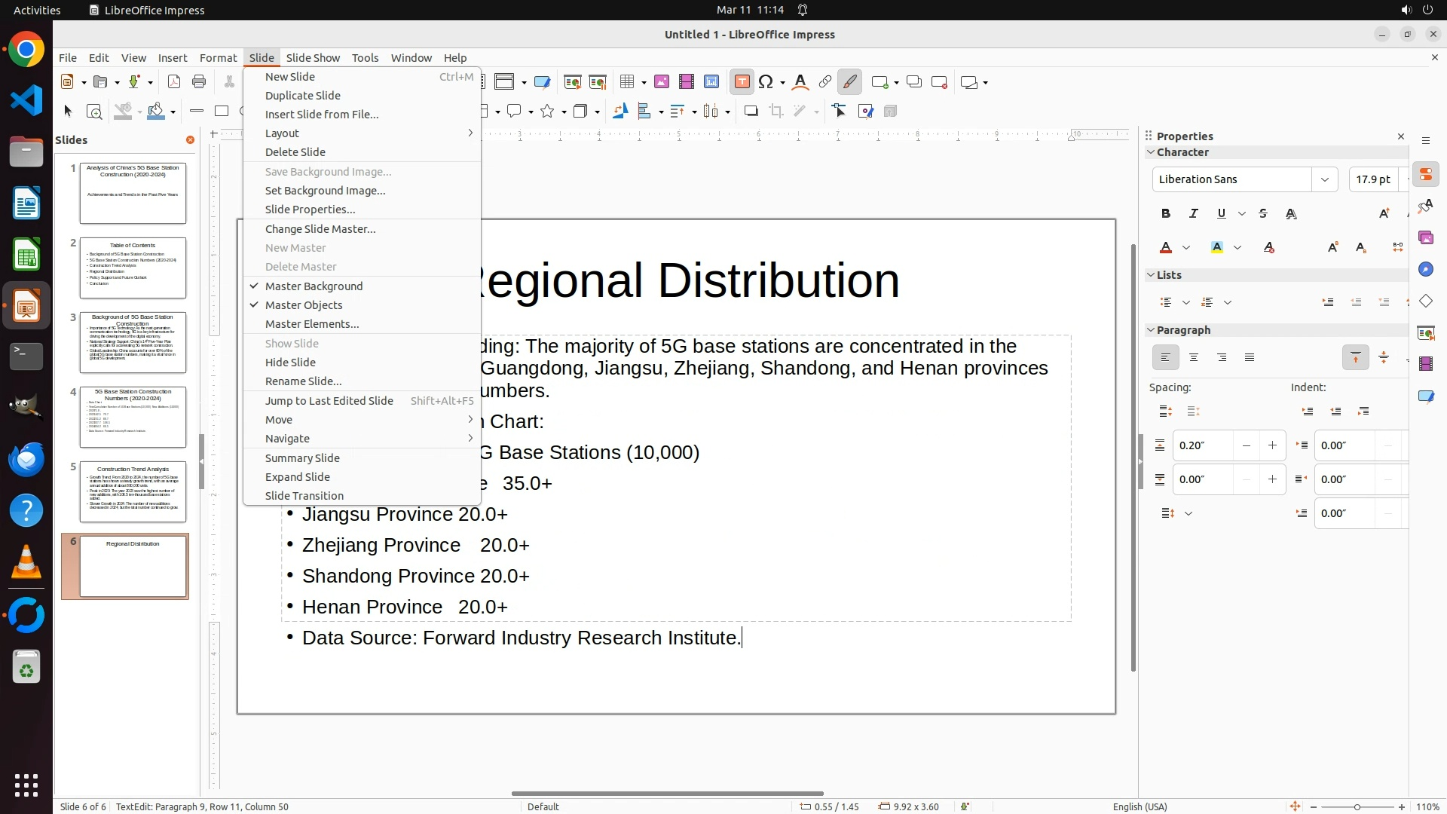Center-align paragraph in Properties sidebar
This screenshot has height=814, width=1447.
click(x=1194, y=358)
